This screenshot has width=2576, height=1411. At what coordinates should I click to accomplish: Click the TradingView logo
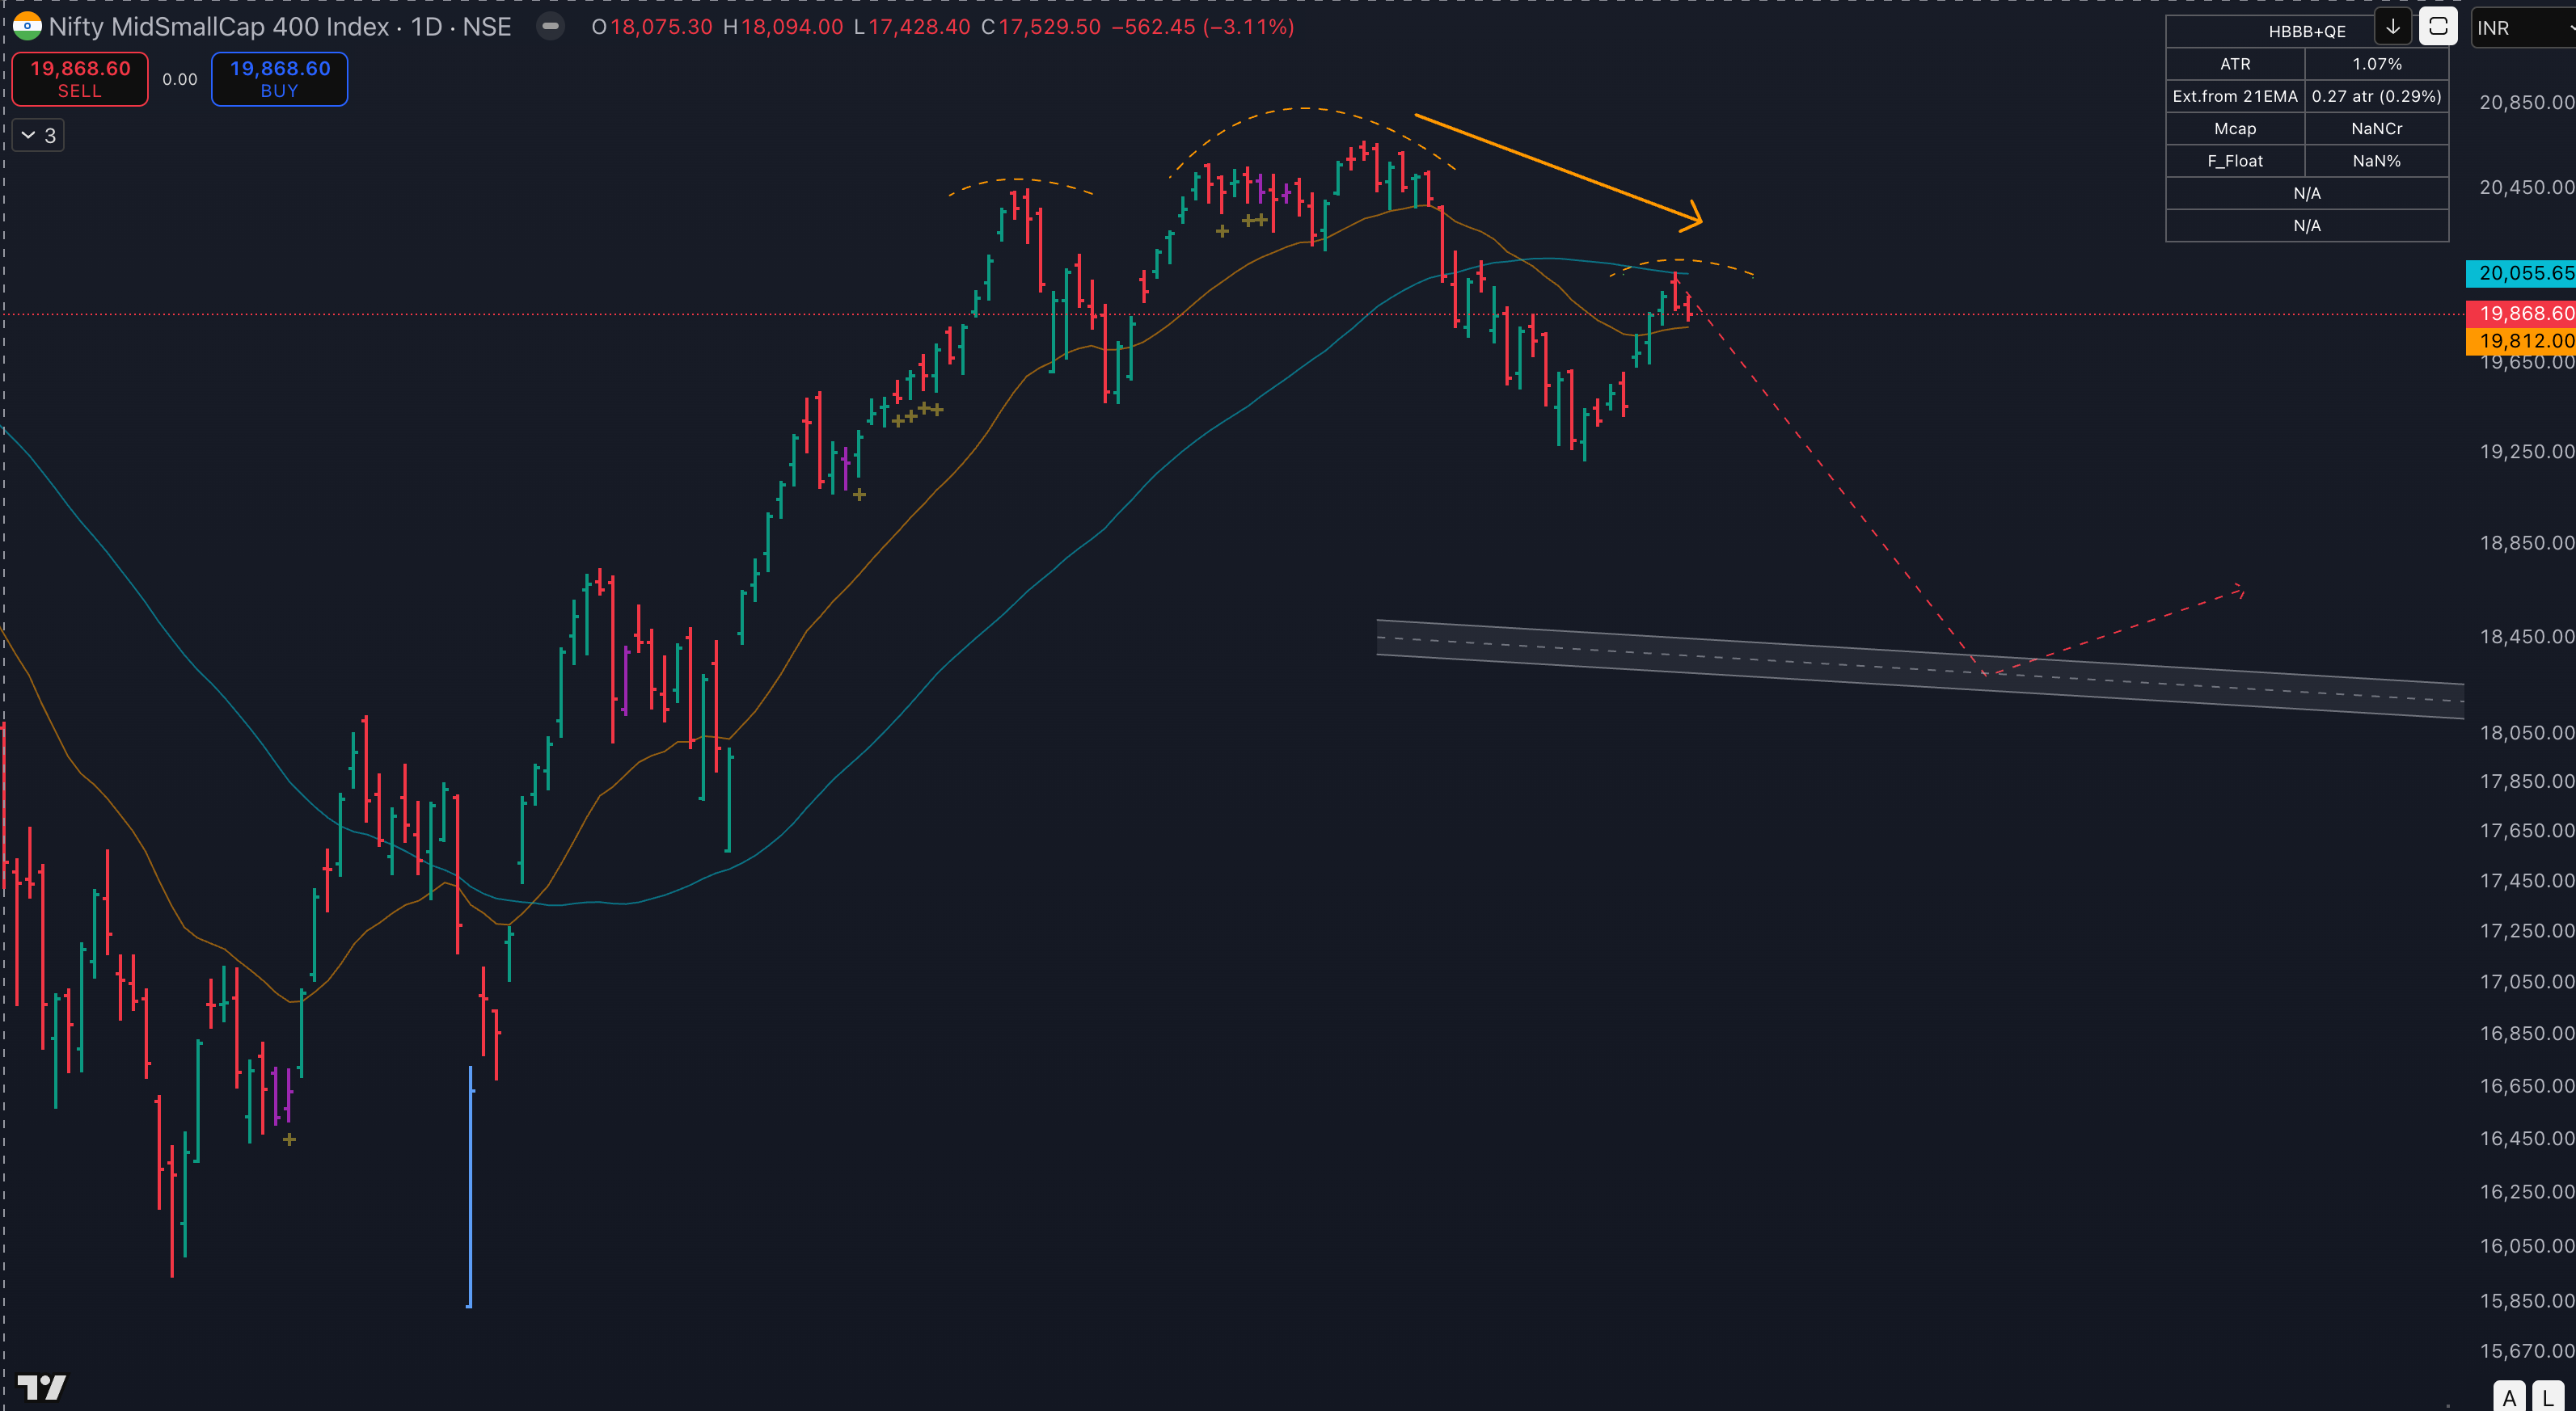[x=42, y=1387]
